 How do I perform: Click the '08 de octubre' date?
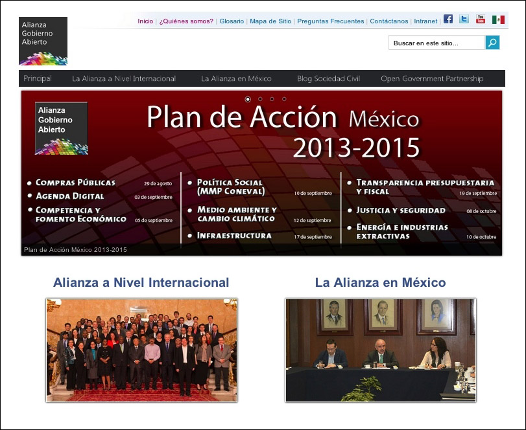[x=481, y=211]
